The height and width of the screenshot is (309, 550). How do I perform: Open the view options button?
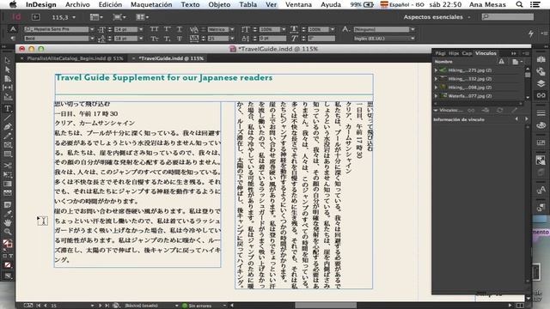(x=96, y=17)
